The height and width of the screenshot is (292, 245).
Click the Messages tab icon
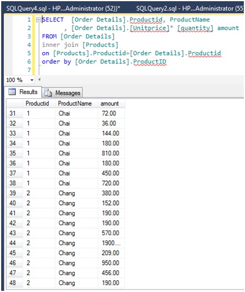click(x=48, y=93)
